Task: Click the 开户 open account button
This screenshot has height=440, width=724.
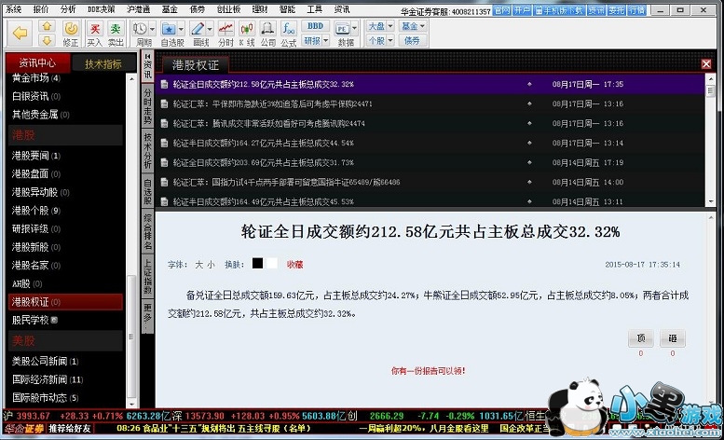Action: point(522,9)
